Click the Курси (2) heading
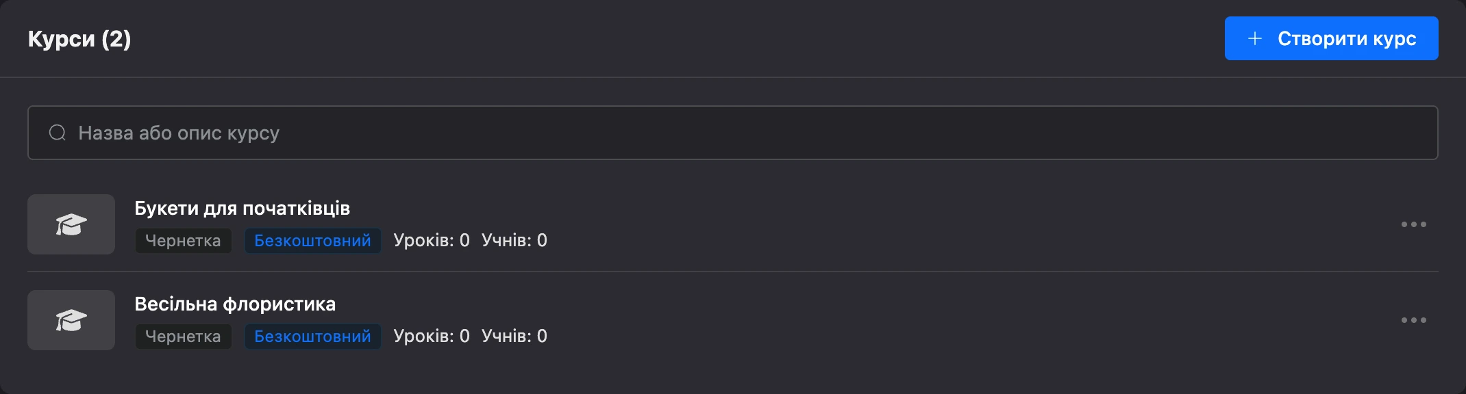The height and width of the screenshot is (394, 1466). [x=79, y=39]
